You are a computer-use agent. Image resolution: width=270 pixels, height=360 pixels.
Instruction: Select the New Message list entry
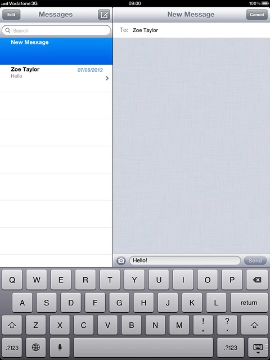click(56, 51)
